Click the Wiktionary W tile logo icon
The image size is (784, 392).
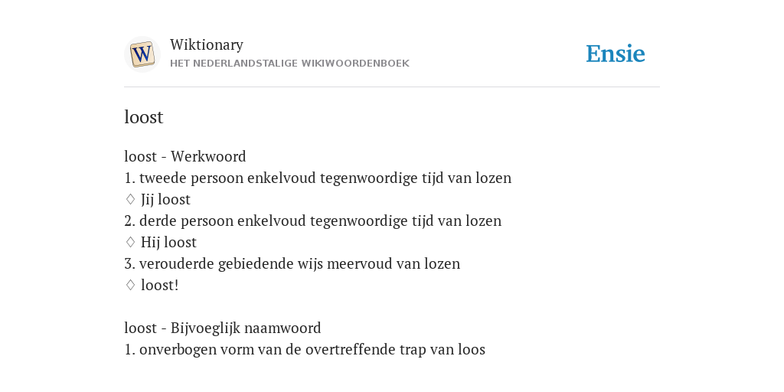(142, 54)
